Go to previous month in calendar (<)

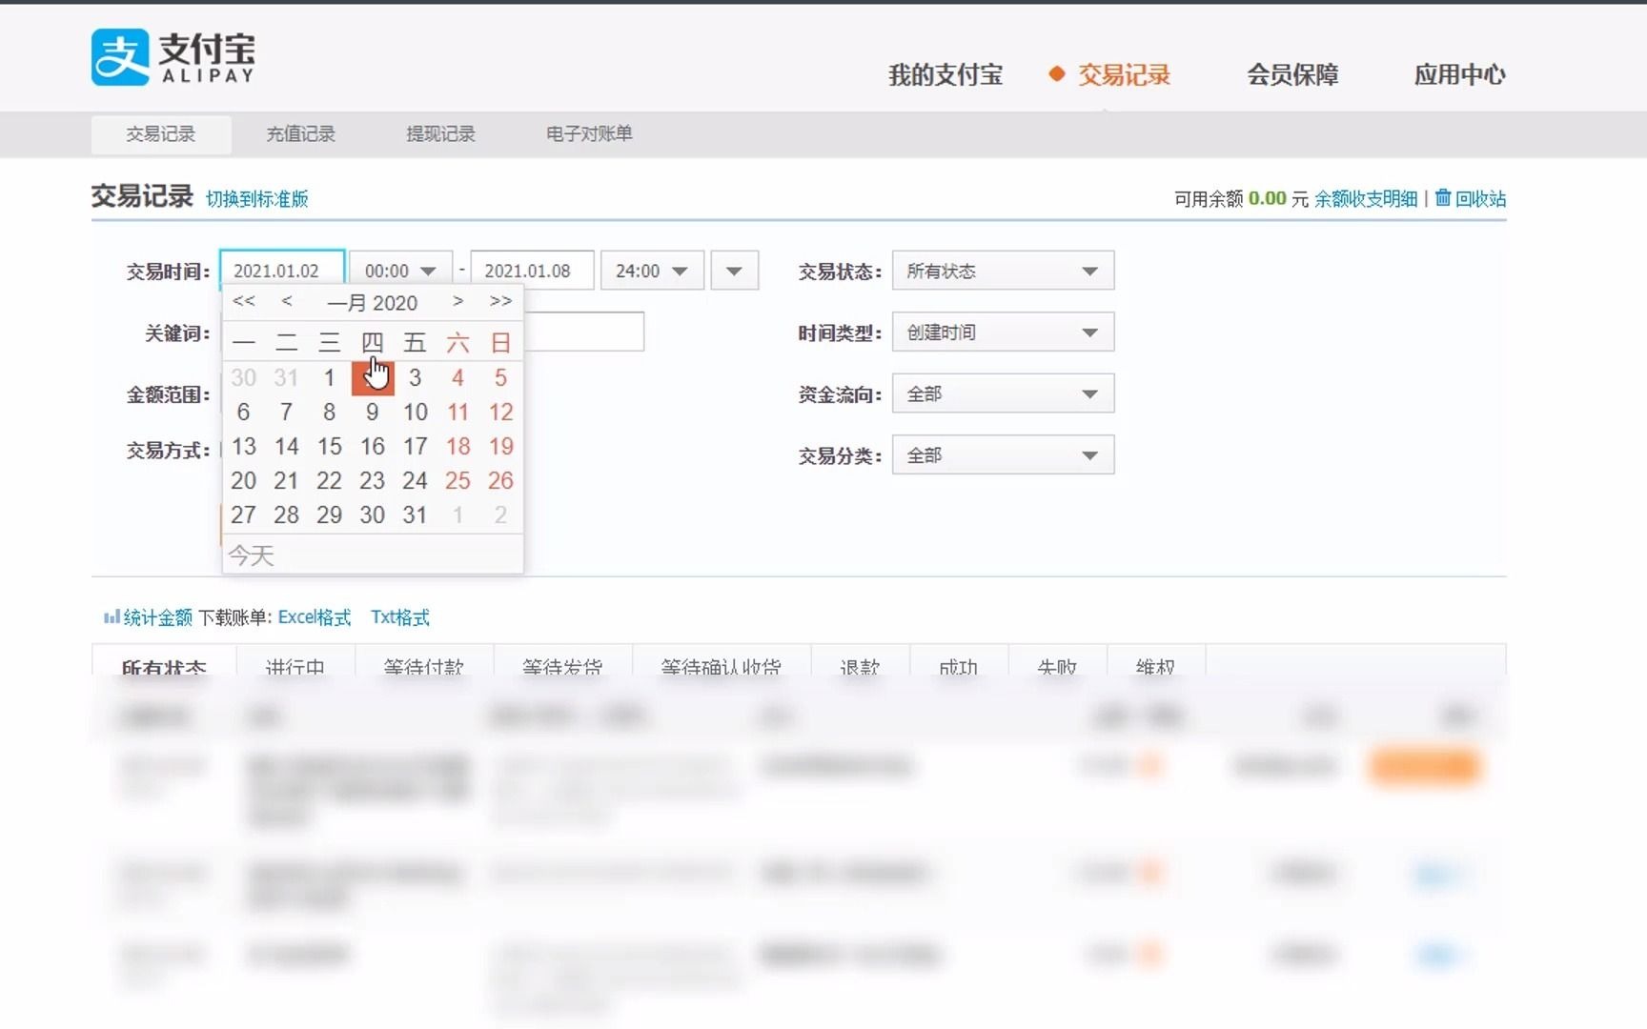pos(286,301)
